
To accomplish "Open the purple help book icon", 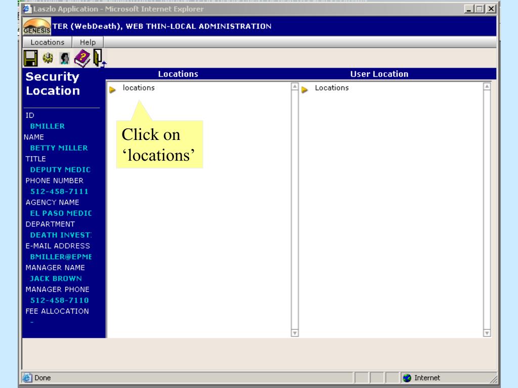I will (82, 59).
